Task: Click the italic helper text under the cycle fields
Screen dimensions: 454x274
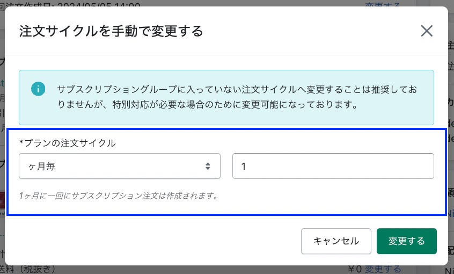Action: (118, 196)
